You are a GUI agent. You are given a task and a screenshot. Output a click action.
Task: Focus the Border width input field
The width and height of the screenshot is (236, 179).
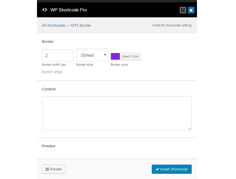click(x=58, y=55)
